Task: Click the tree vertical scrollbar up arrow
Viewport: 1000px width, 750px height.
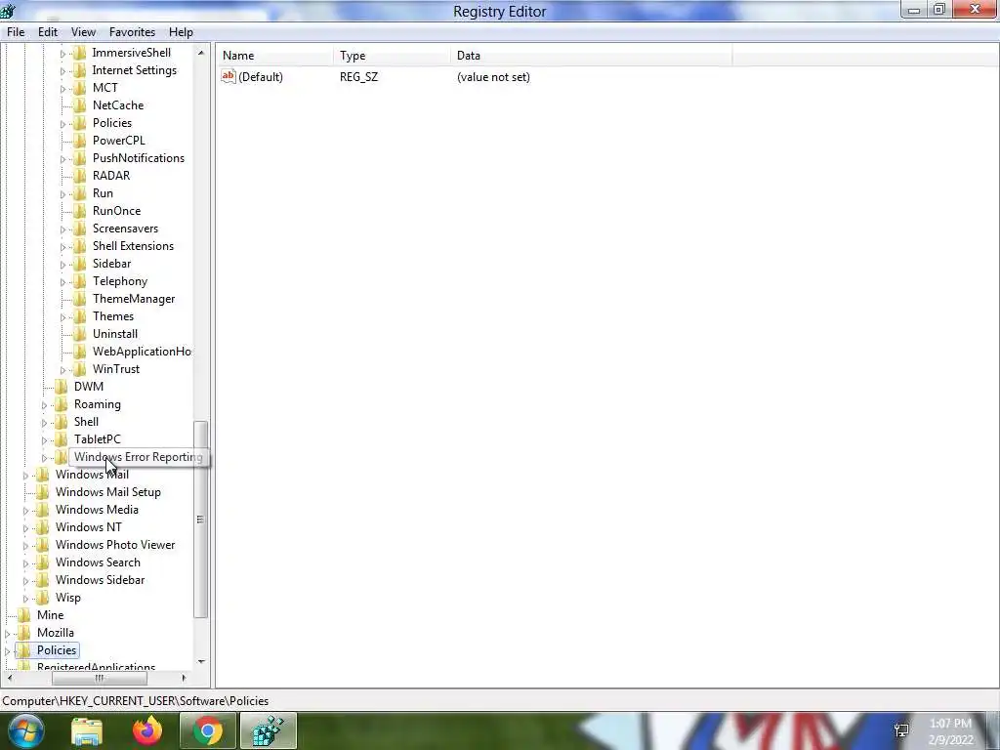Action: 201,53
